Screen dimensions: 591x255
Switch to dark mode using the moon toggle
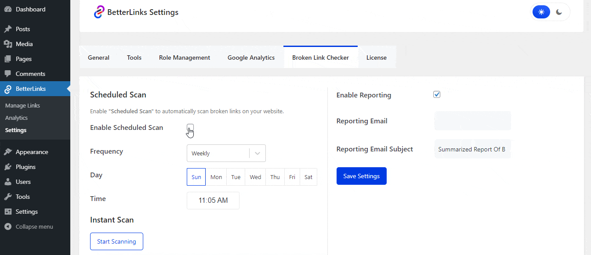point(559,12)
